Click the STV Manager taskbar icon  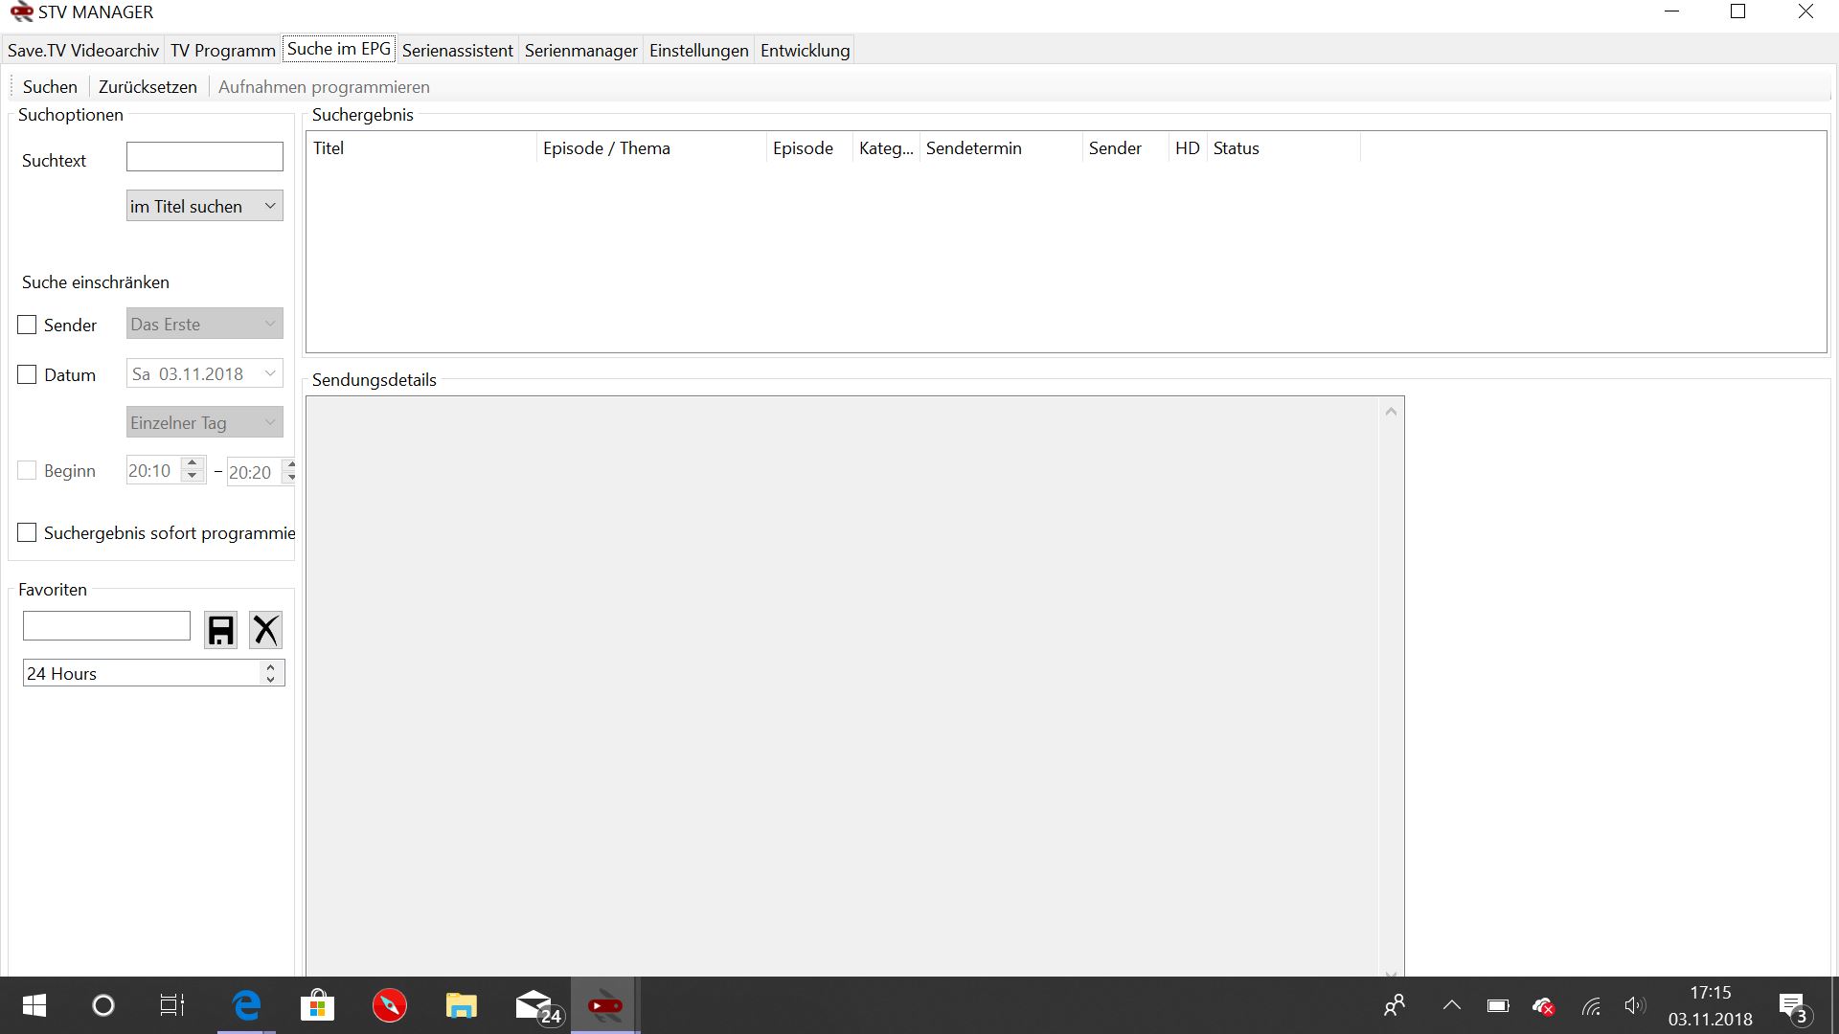605,1005
